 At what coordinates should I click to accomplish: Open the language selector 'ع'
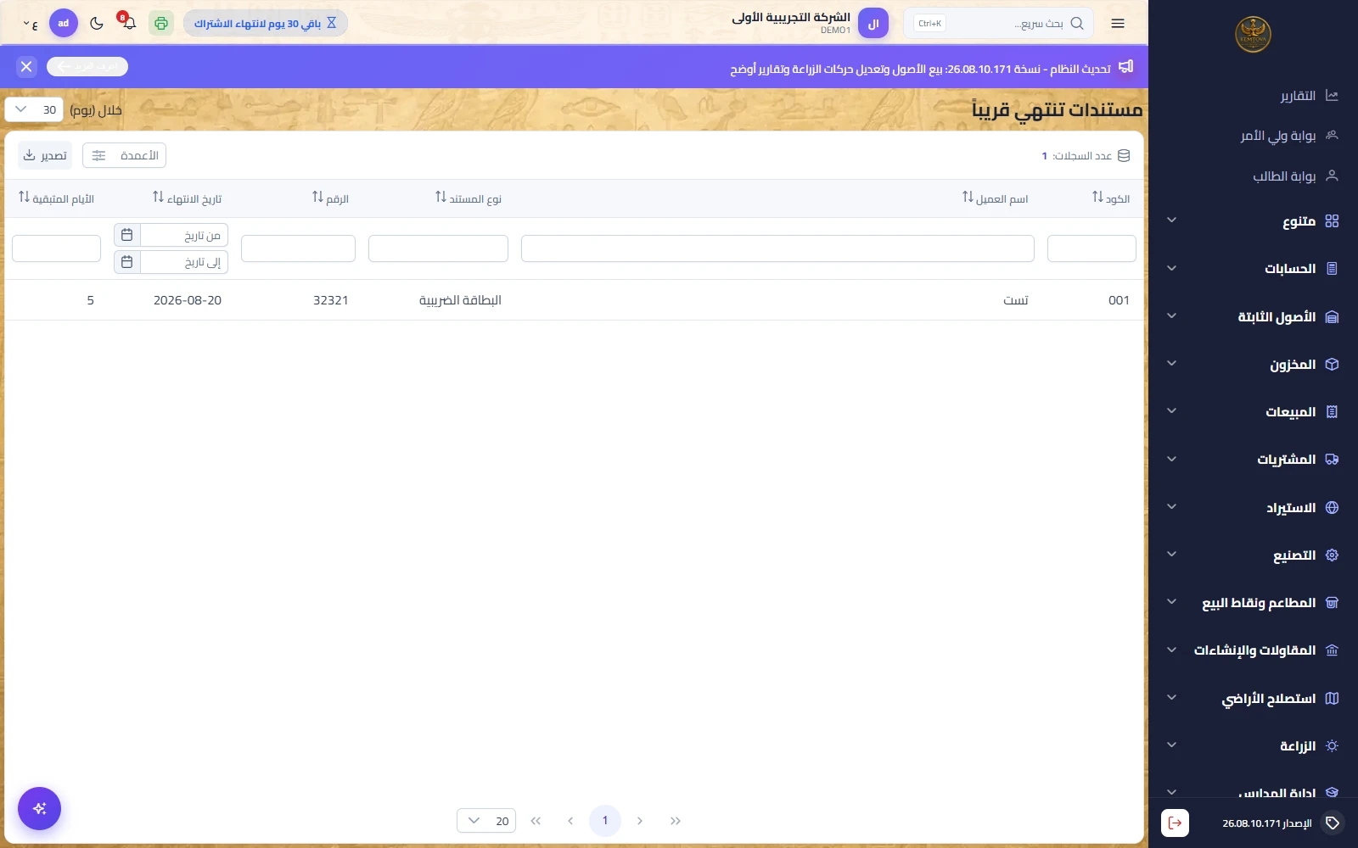(31, 24)
